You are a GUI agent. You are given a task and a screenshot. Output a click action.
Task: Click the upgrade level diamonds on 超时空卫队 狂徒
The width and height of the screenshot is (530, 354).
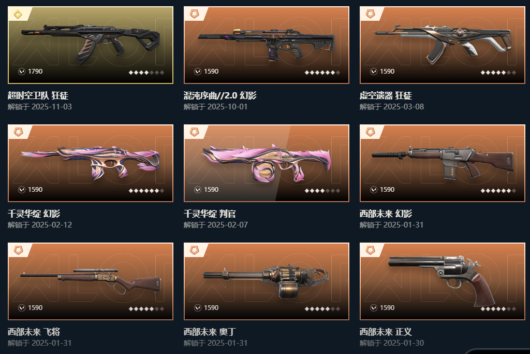146,73
